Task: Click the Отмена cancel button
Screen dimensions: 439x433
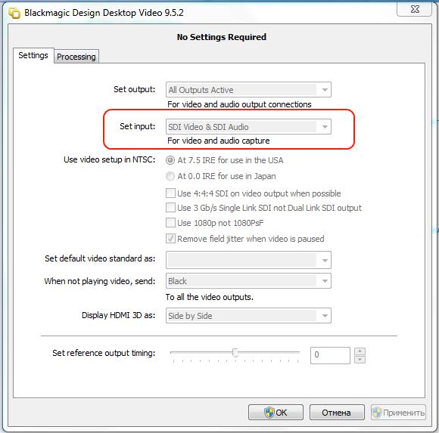Action: click(337, 413)
